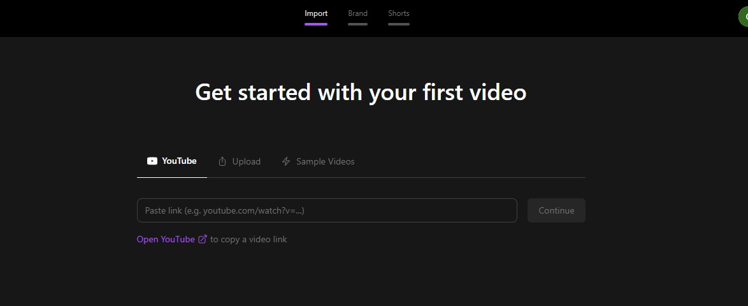
Task: Select the YouTube tab label
Action: (x=179, y=161)
